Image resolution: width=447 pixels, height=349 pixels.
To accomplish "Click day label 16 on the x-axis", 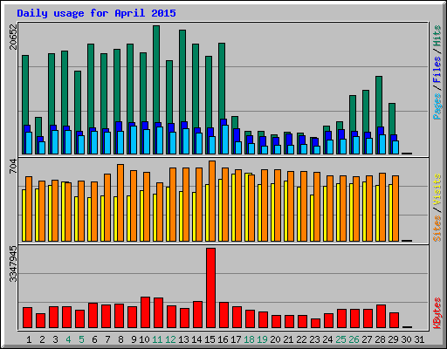I will (223, 339).
